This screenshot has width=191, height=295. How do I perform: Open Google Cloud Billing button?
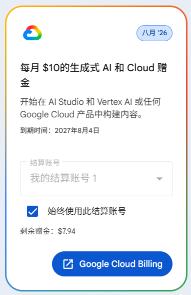pos(112,264)
